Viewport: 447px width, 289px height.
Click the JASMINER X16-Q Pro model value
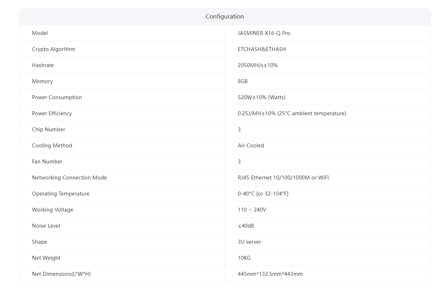[264, 33]
